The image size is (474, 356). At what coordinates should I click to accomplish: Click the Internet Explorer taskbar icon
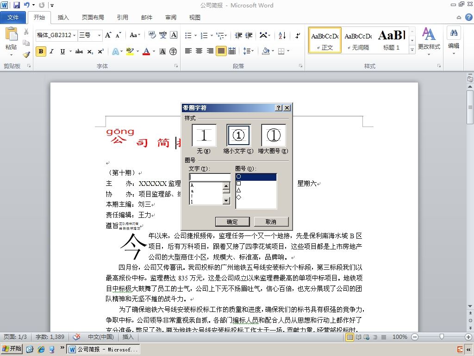41,349
